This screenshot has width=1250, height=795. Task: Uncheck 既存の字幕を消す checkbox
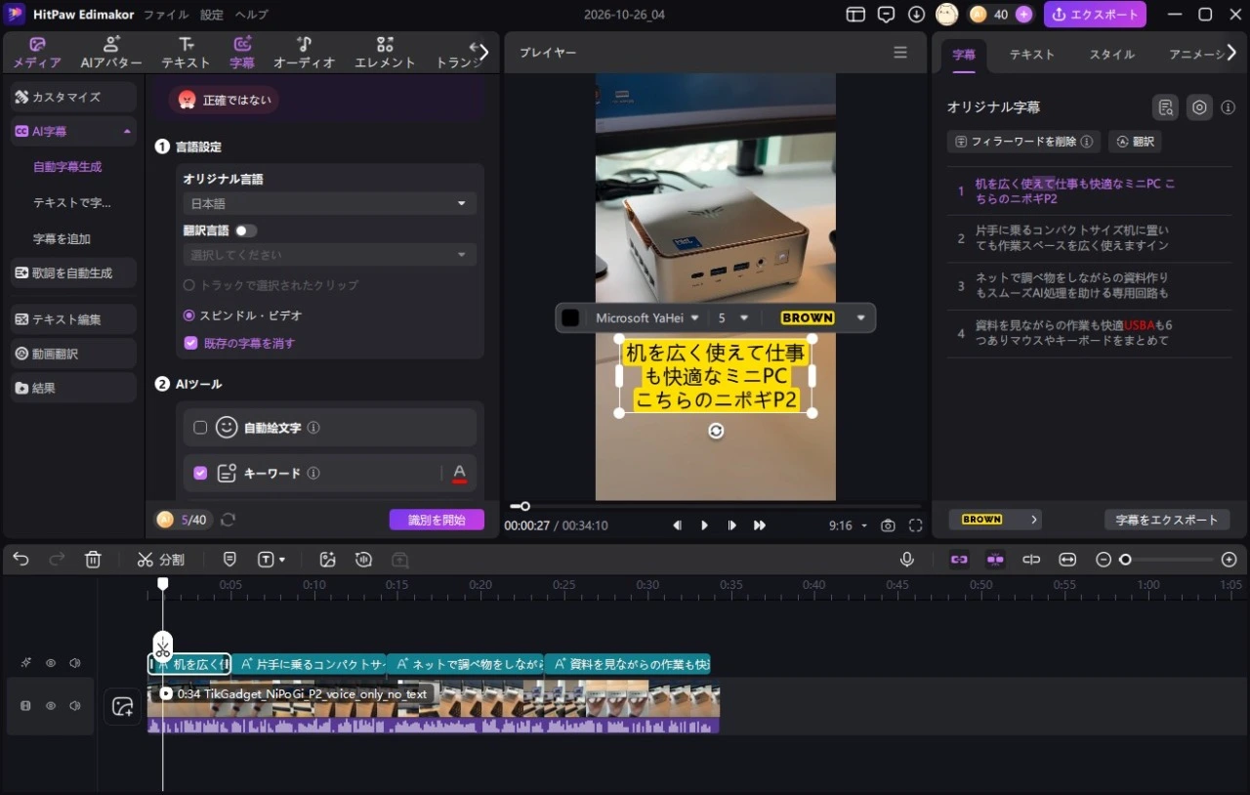click(x=190, y=343)
